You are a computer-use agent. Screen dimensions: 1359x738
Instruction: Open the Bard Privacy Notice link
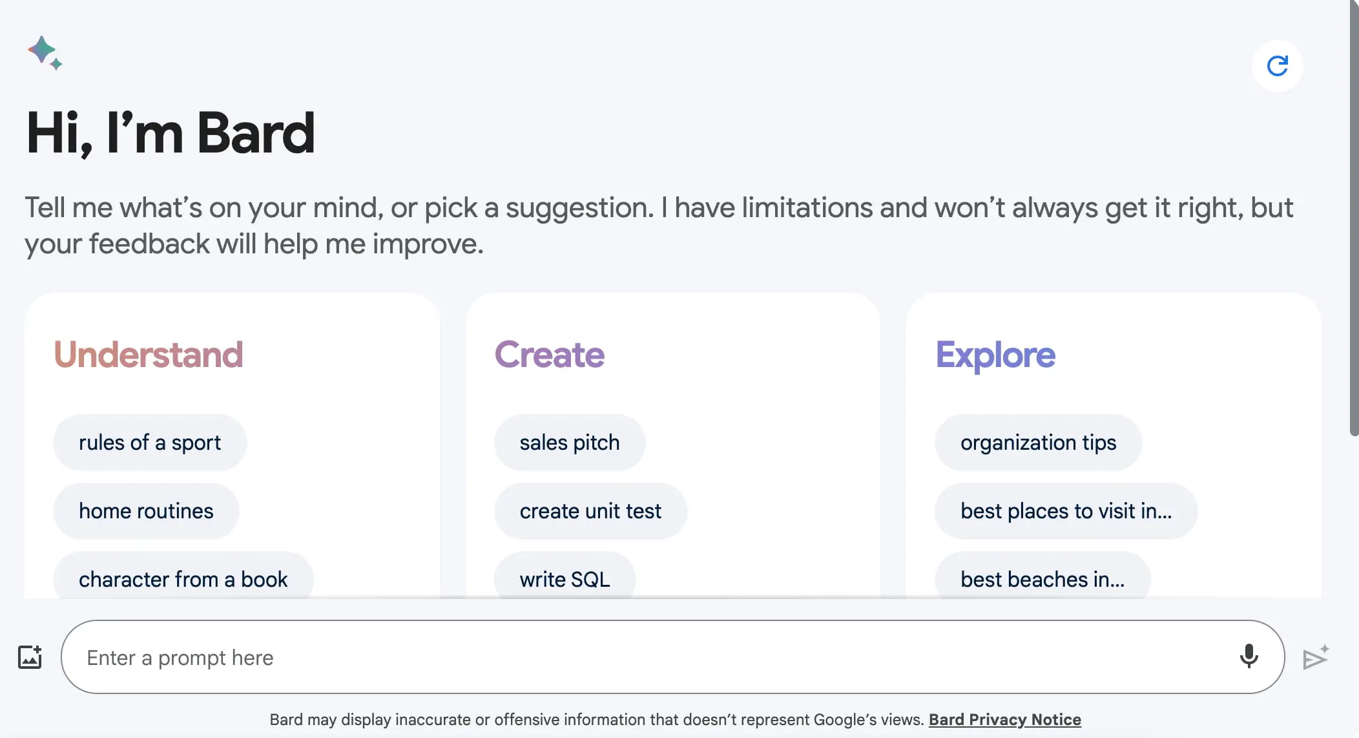point(1004,719)
